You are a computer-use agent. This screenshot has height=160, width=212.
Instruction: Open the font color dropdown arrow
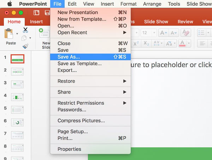[189, 43]
